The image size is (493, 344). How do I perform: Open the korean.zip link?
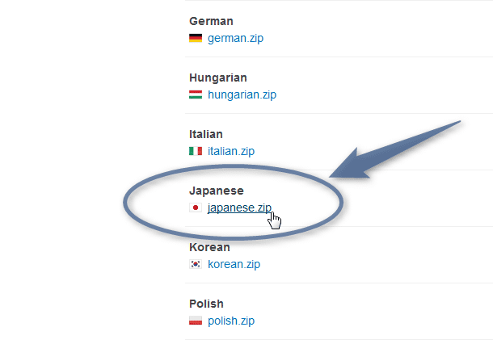(x=234, y=264)
